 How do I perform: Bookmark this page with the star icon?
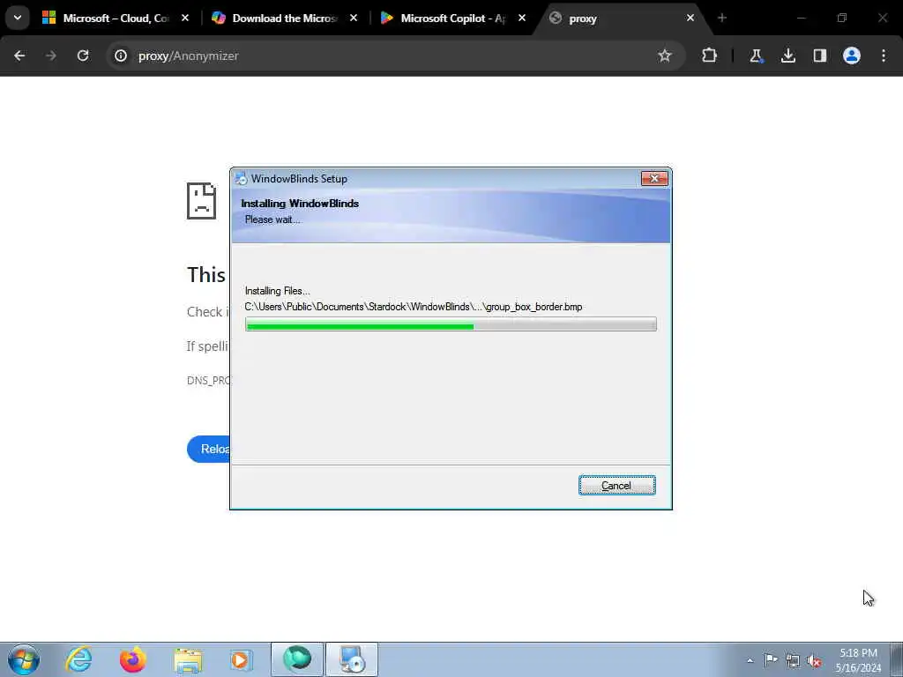tap(665, 56)
